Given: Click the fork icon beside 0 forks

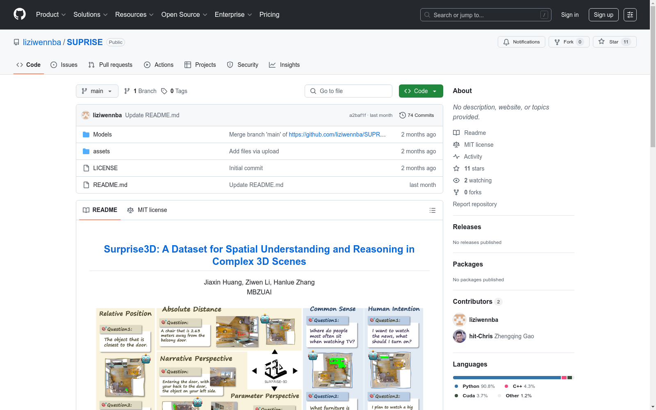Looking at the screenshot, I should pos(456,192).
